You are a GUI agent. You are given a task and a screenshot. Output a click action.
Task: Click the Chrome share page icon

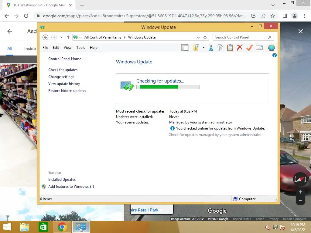click(263, 16)
